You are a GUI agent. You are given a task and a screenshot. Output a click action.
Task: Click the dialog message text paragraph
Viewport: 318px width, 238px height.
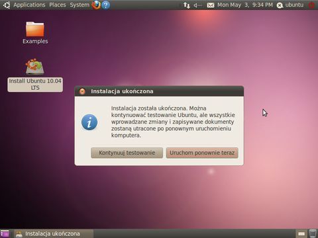tap(173, 122)
